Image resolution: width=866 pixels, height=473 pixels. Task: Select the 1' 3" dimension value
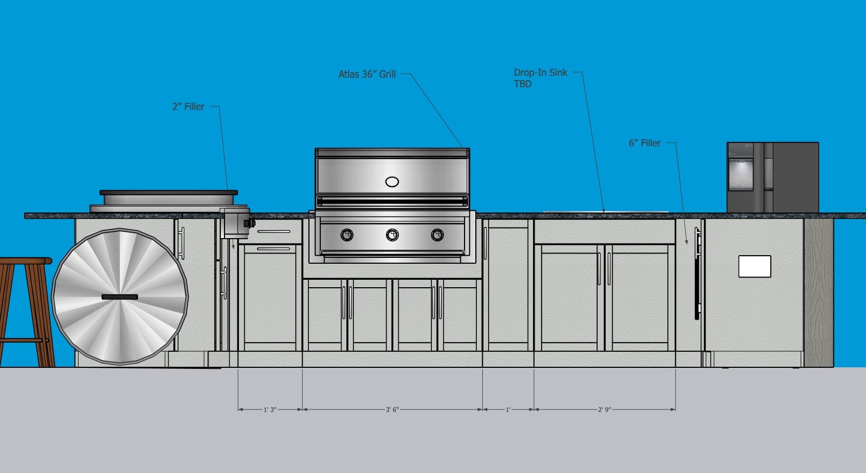click(x=270, y=409)
